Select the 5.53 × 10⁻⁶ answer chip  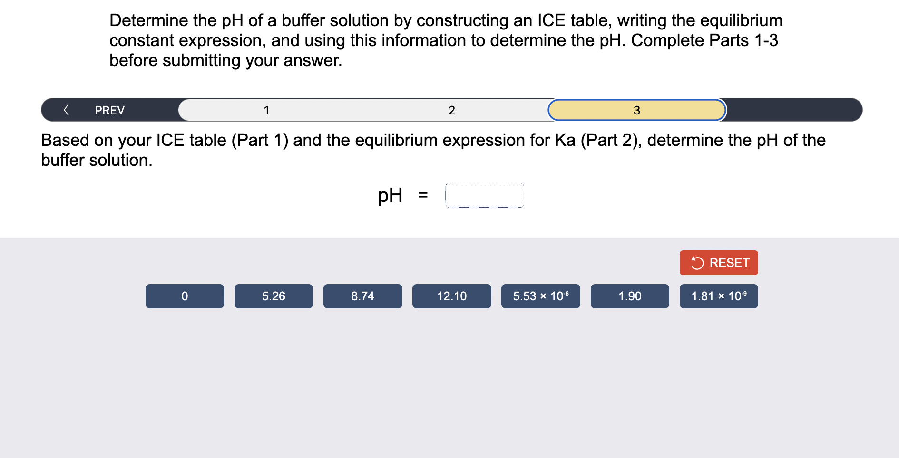coord(540,296)
